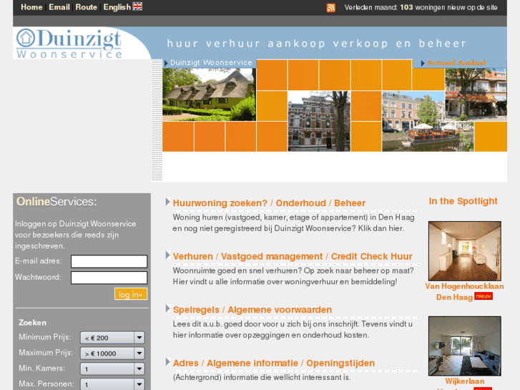Select the Actueel Aanbod tab

(x=456, y=63)
